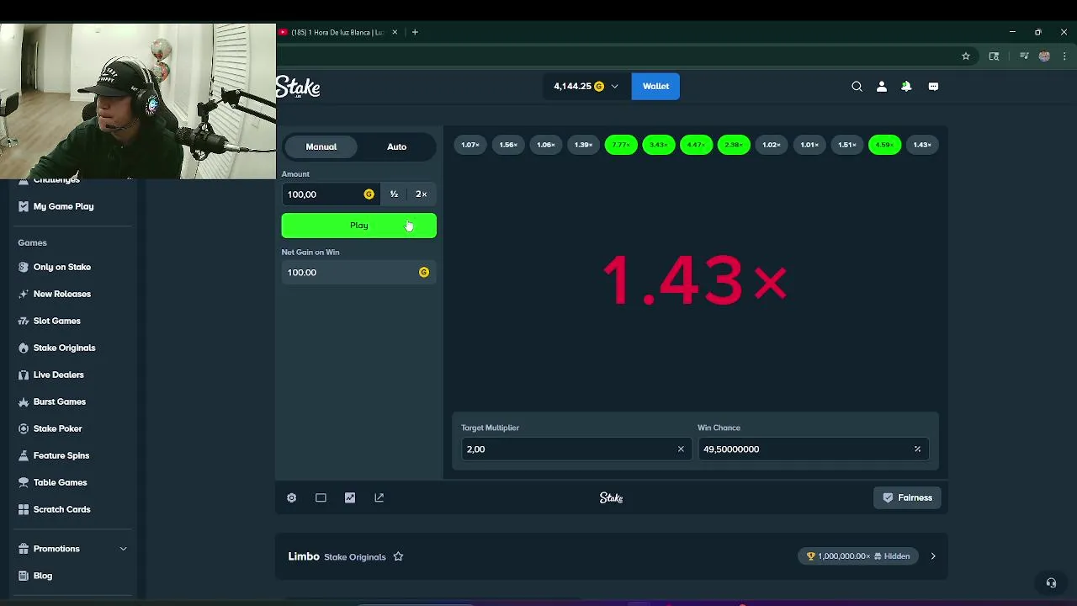Click the Net Gain on Win field
This screenshot has height=606, width=1077.
coord(358,272)
